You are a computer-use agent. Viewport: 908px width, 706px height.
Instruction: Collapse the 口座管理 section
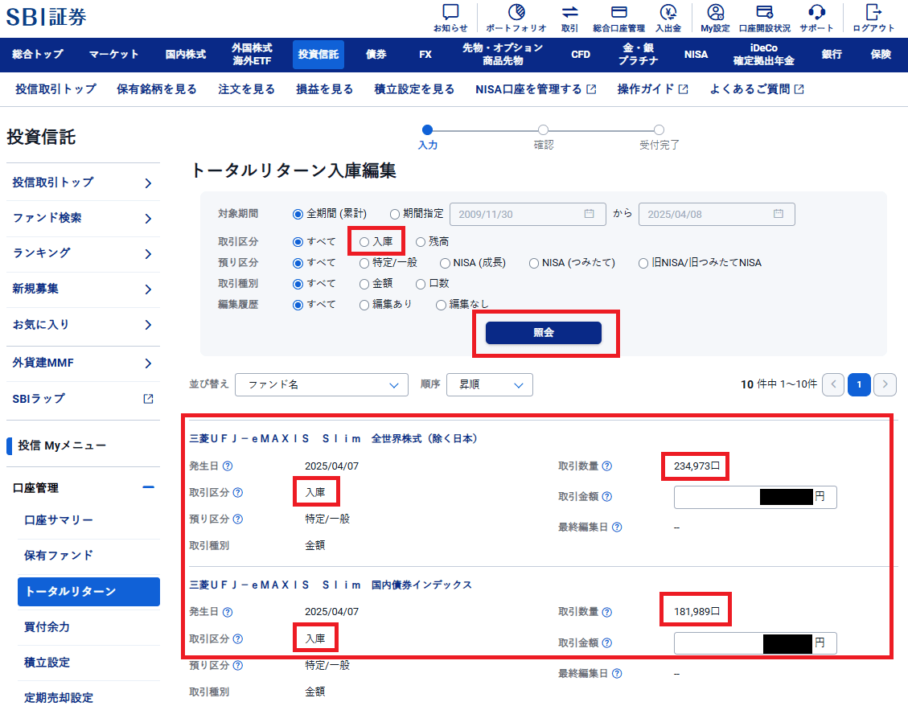coord(148,487)
